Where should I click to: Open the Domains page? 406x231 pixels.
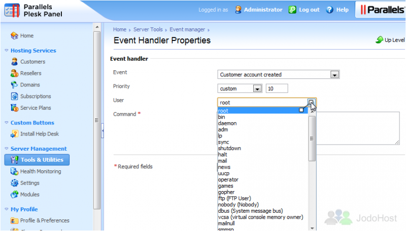click(30, 84)
